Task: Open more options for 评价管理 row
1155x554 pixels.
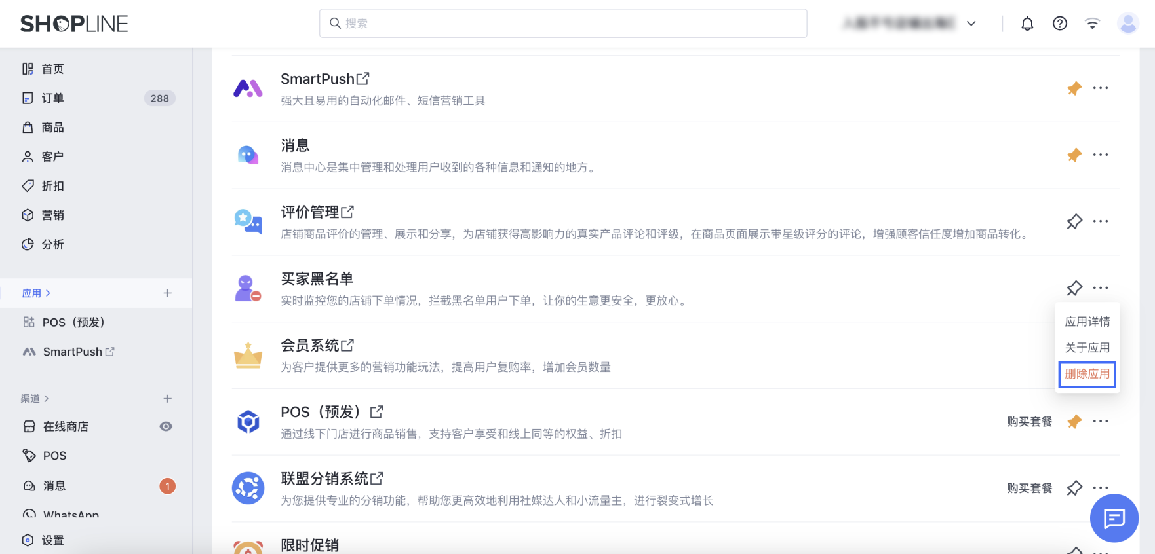Action: point(1101,221)
